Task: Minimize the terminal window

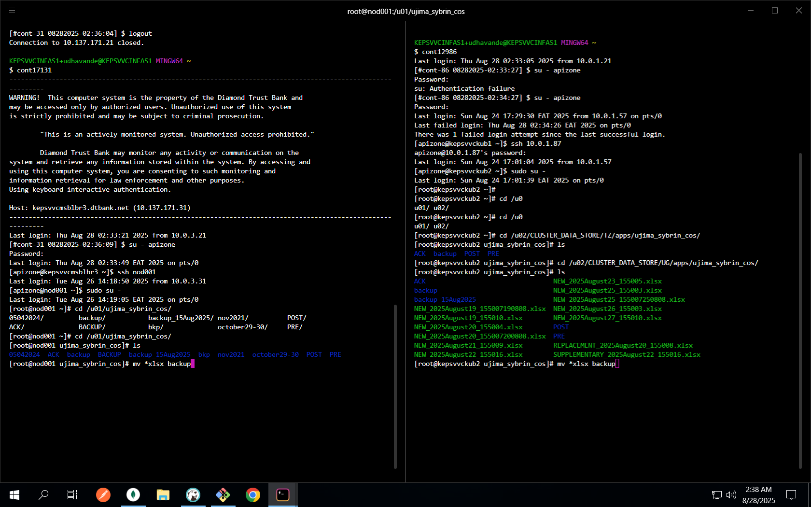Action: (x=750, y=10)
